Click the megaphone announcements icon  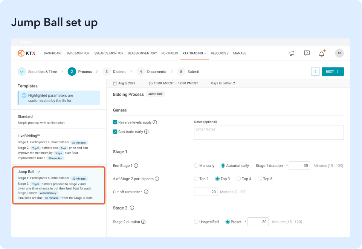click(x=291, y=53)
